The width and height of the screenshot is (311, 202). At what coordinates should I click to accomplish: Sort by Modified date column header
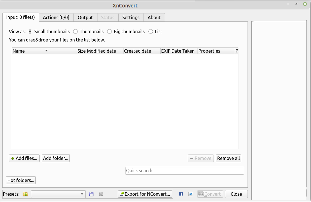point(105,51)
